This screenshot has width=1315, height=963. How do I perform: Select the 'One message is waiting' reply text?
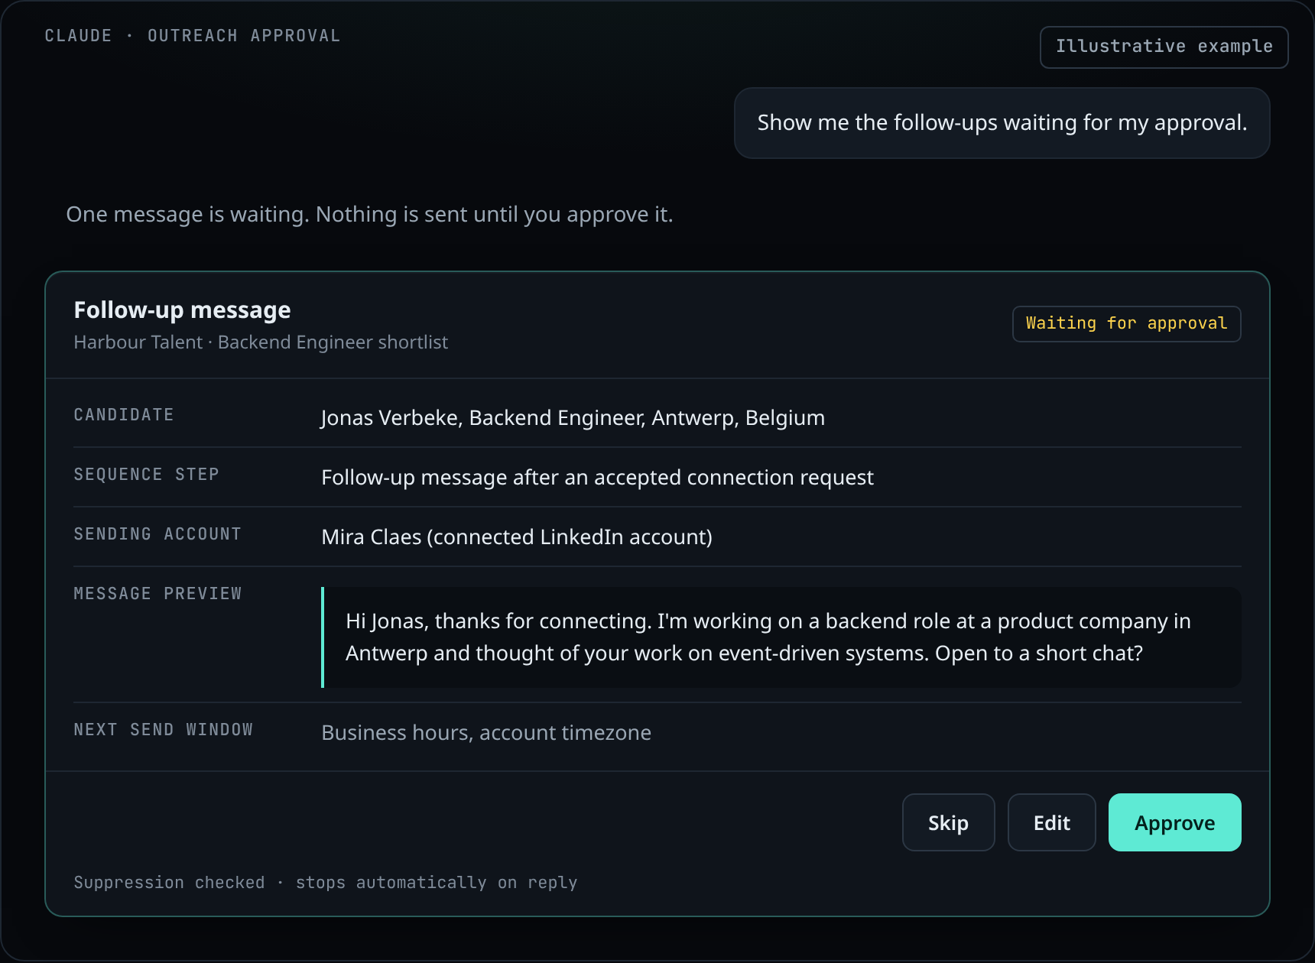pyautogui.click(x=369, y=215)
